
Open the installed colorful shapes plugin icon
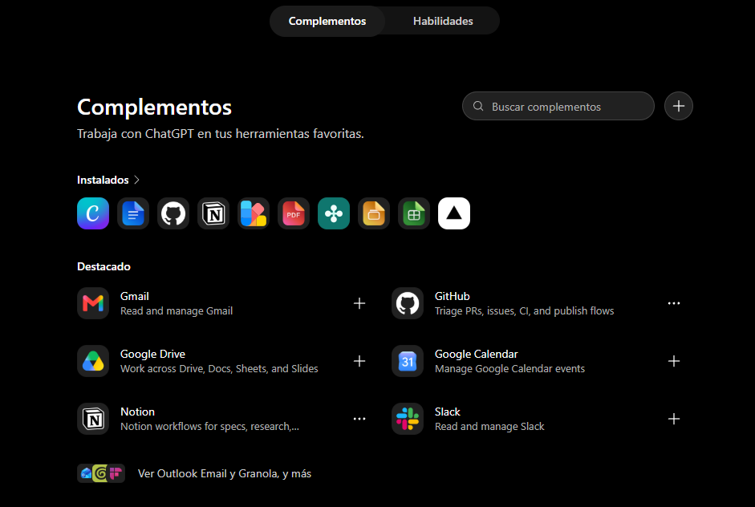point(254,213)
